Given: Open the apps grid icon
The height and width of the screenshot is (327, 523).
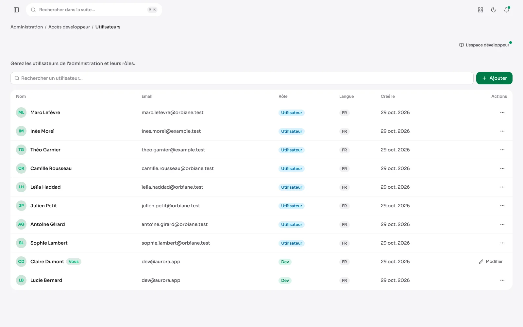Looking at the screenshot, I should coord(481,10).
